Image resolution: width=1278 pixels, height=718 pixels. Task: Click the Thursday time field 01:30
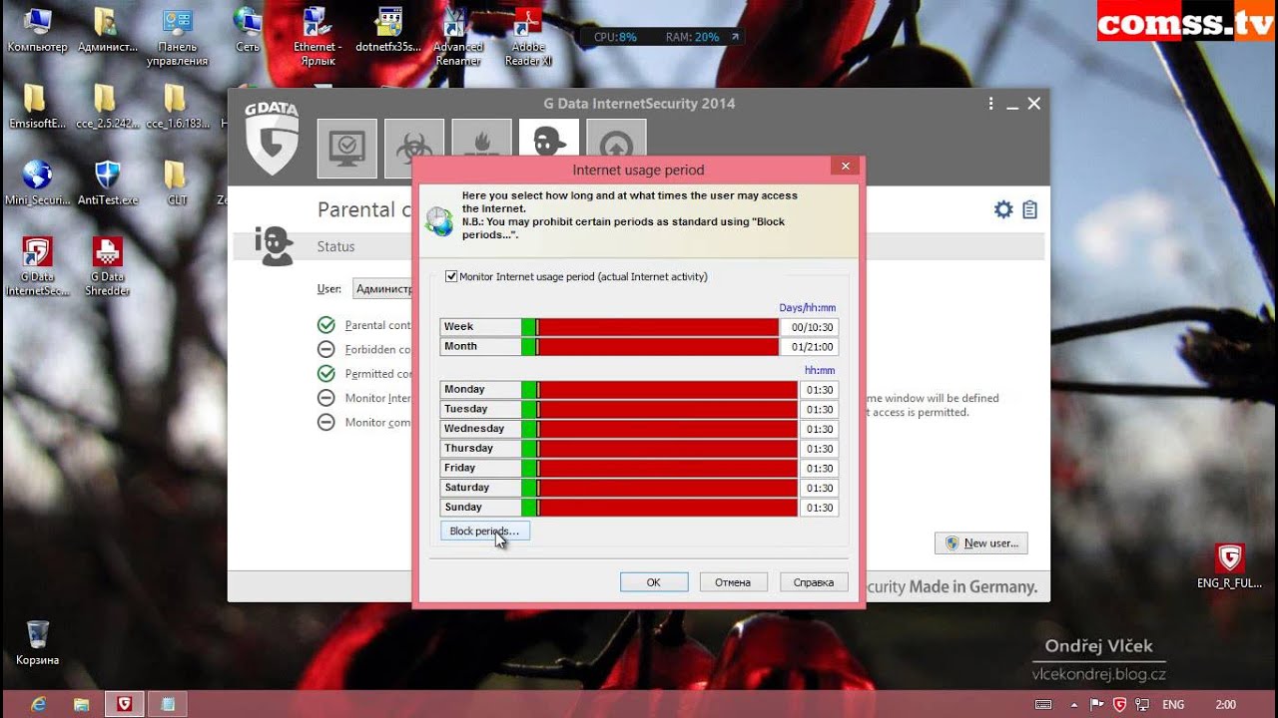(820, 449)
